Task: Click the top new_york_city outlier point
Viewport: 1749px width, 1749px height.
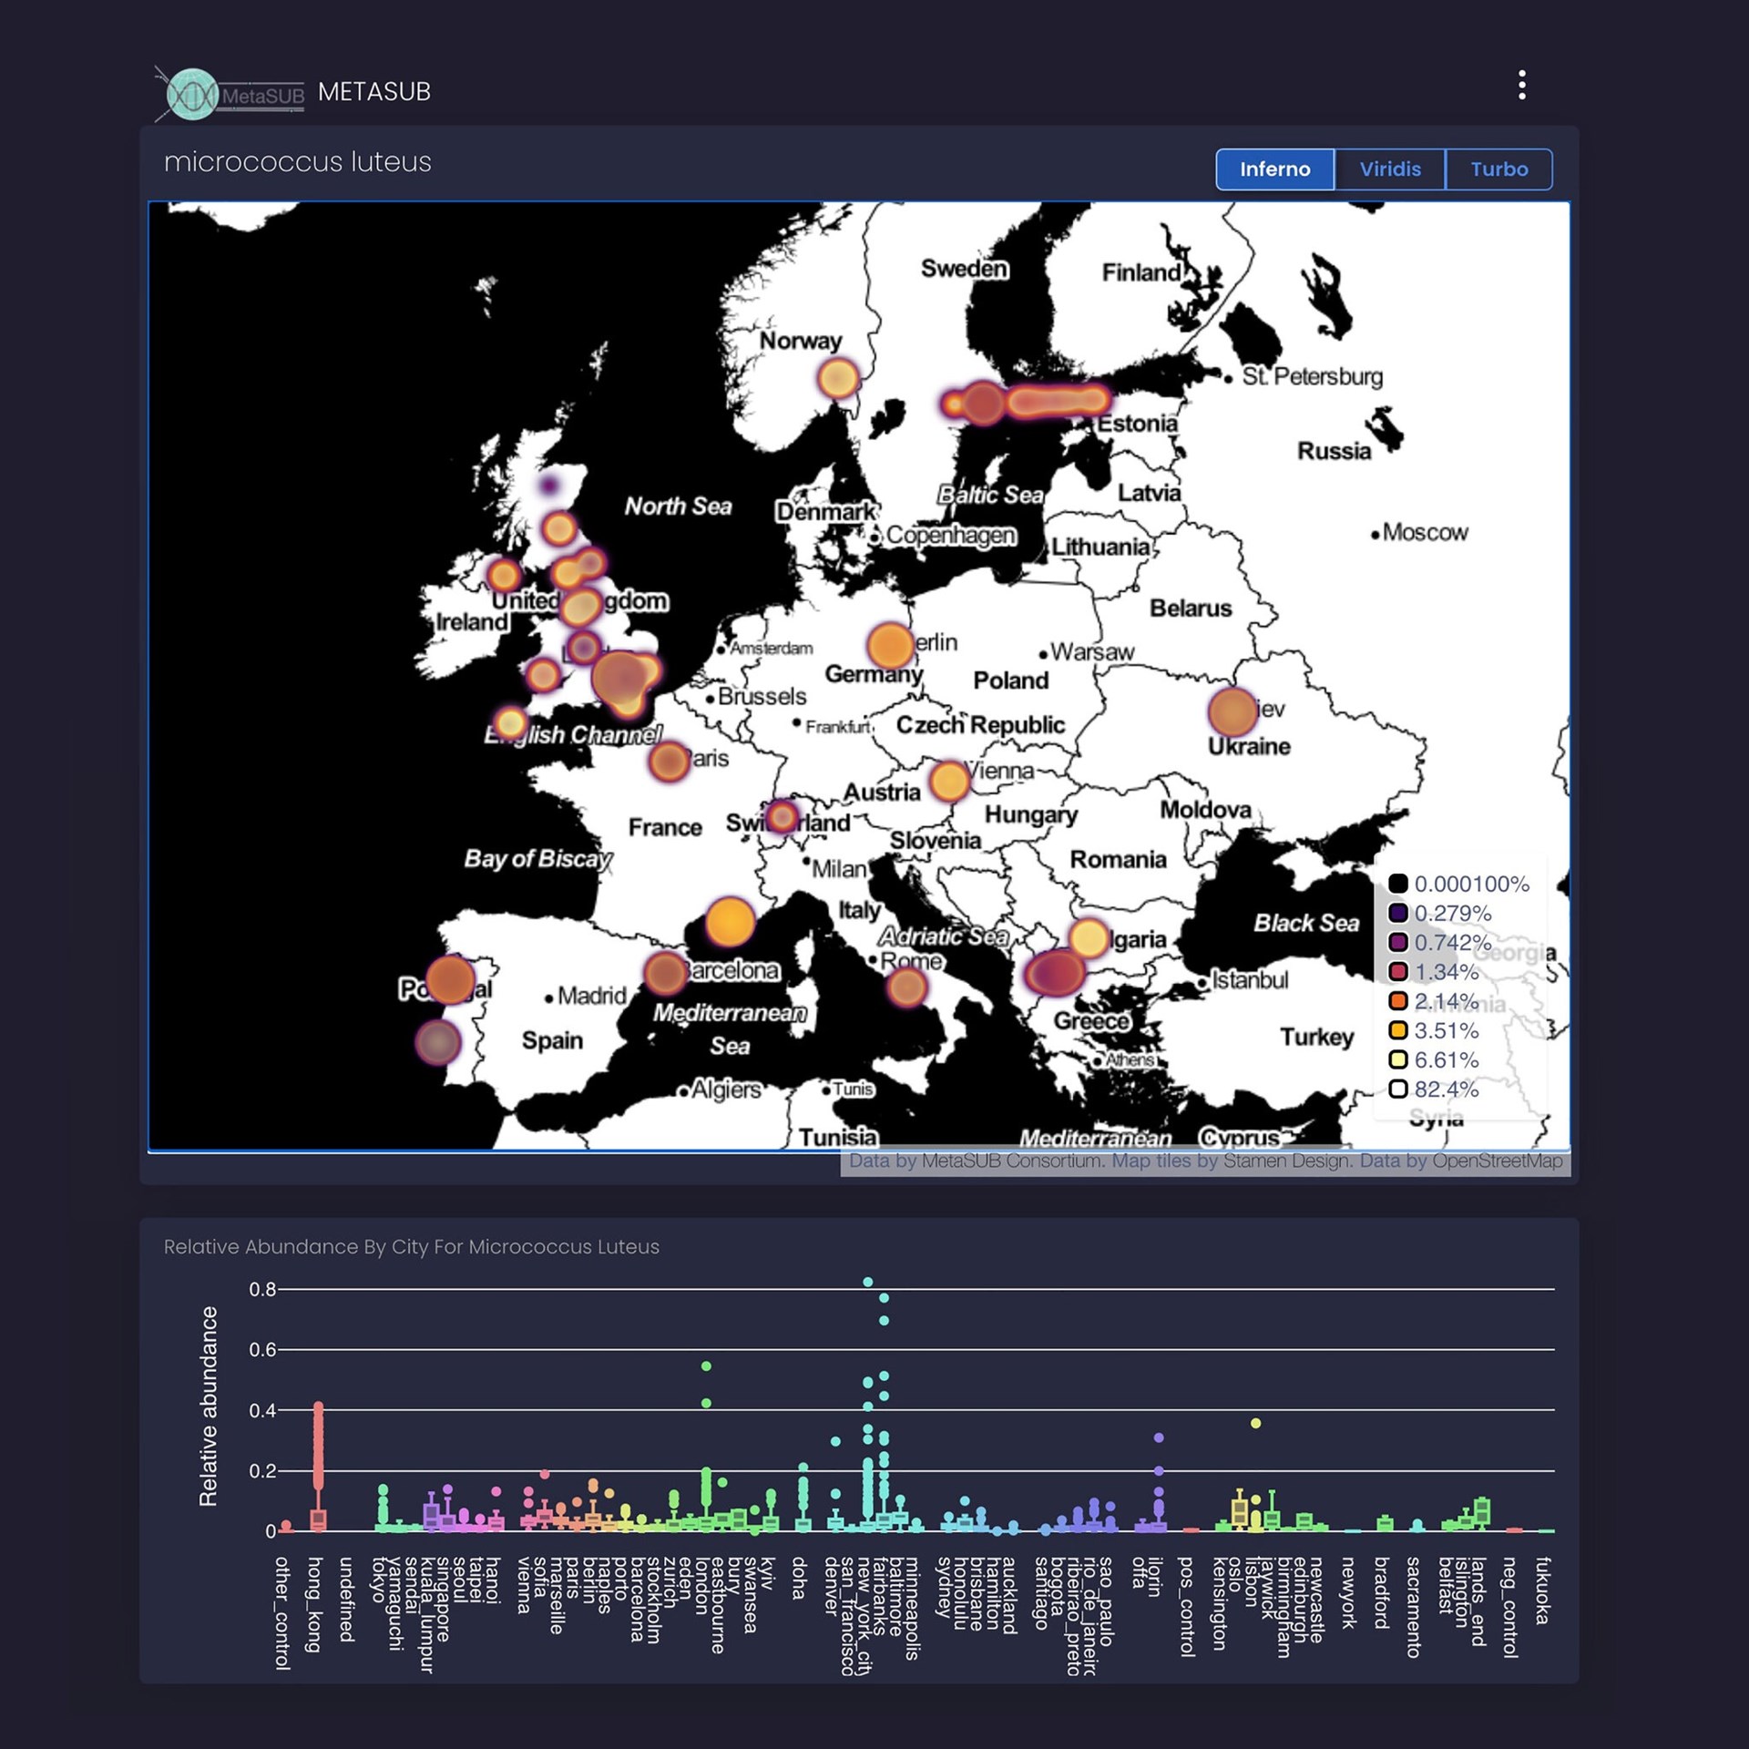Action: 868,1283
